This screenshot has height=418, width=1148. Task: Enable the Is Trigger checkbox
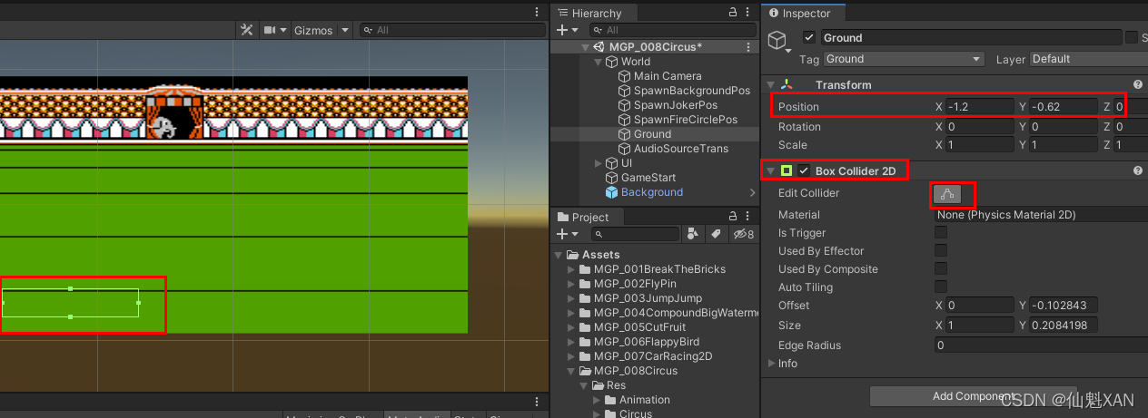pyautogui.click(x=941, y=233)
